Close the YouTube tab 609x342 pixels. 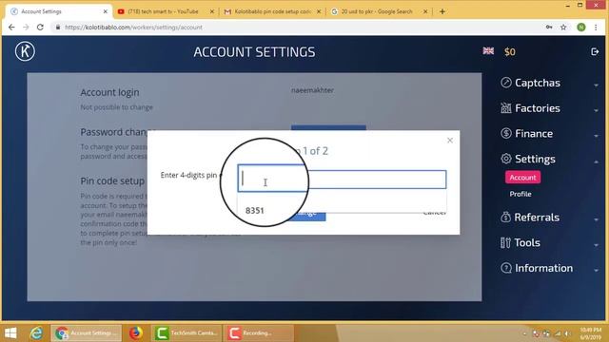click(x=211, y=11)
